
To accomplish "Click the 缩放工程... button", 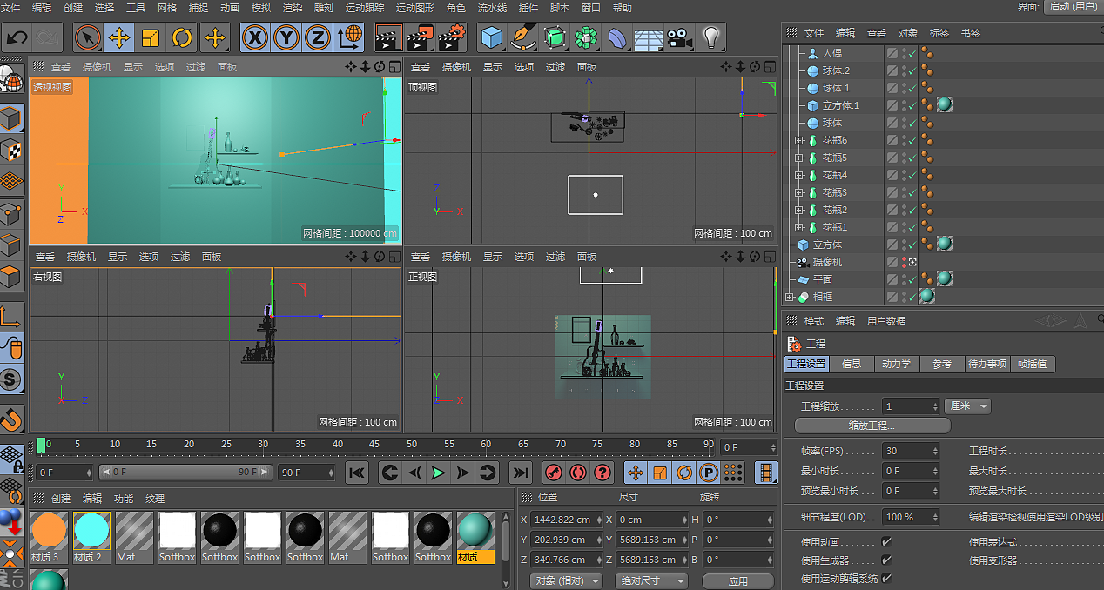I will click(872, 426).
